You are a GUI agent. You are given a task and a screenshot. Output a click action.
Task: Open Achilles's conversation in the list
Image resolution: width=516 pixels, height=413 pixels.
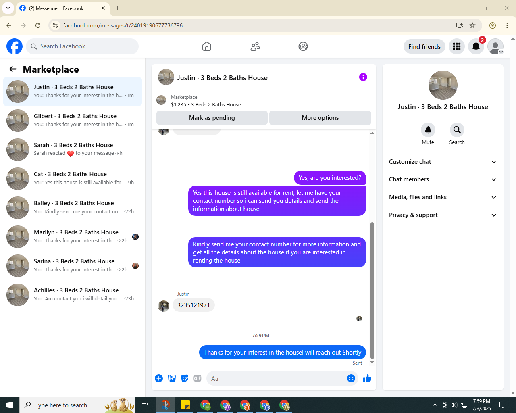[x=73, y=295]
